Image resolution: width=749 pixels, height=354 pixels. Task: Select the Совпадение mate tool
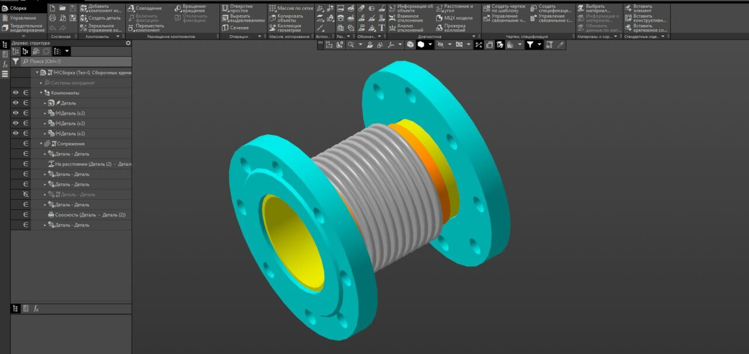click(145, 8)
